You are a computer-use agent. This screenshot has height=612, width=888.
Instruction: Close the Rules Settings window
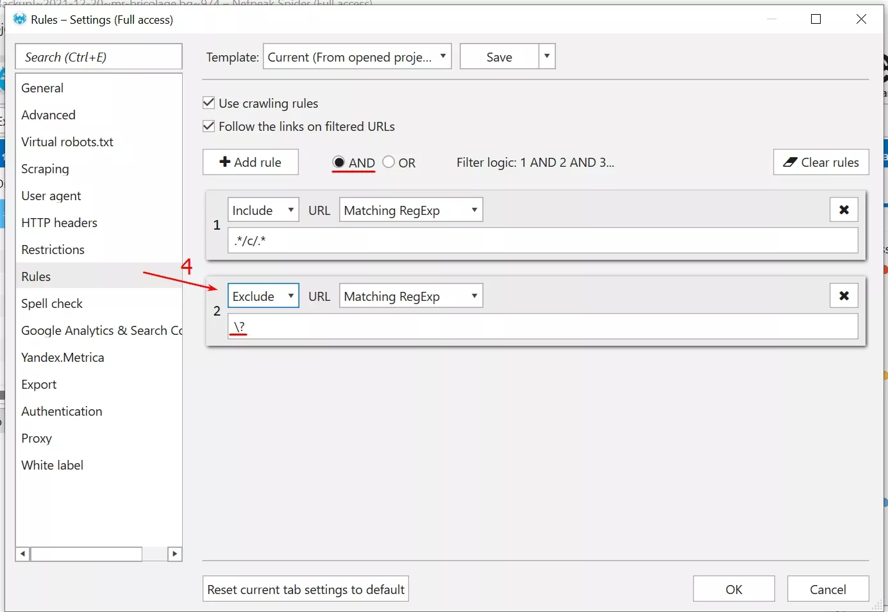click(x=861, y=19)
